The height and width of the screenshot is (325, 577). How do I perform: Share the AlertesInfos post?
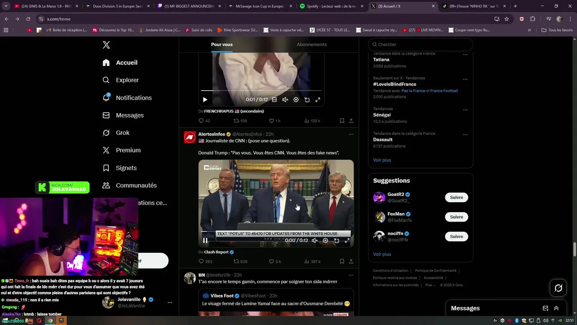[351, 261]
